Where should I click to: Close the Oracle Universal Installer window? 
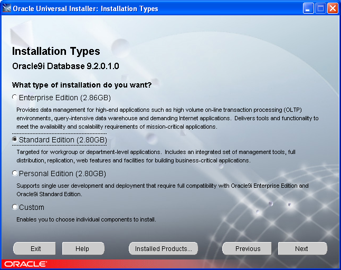333,8
